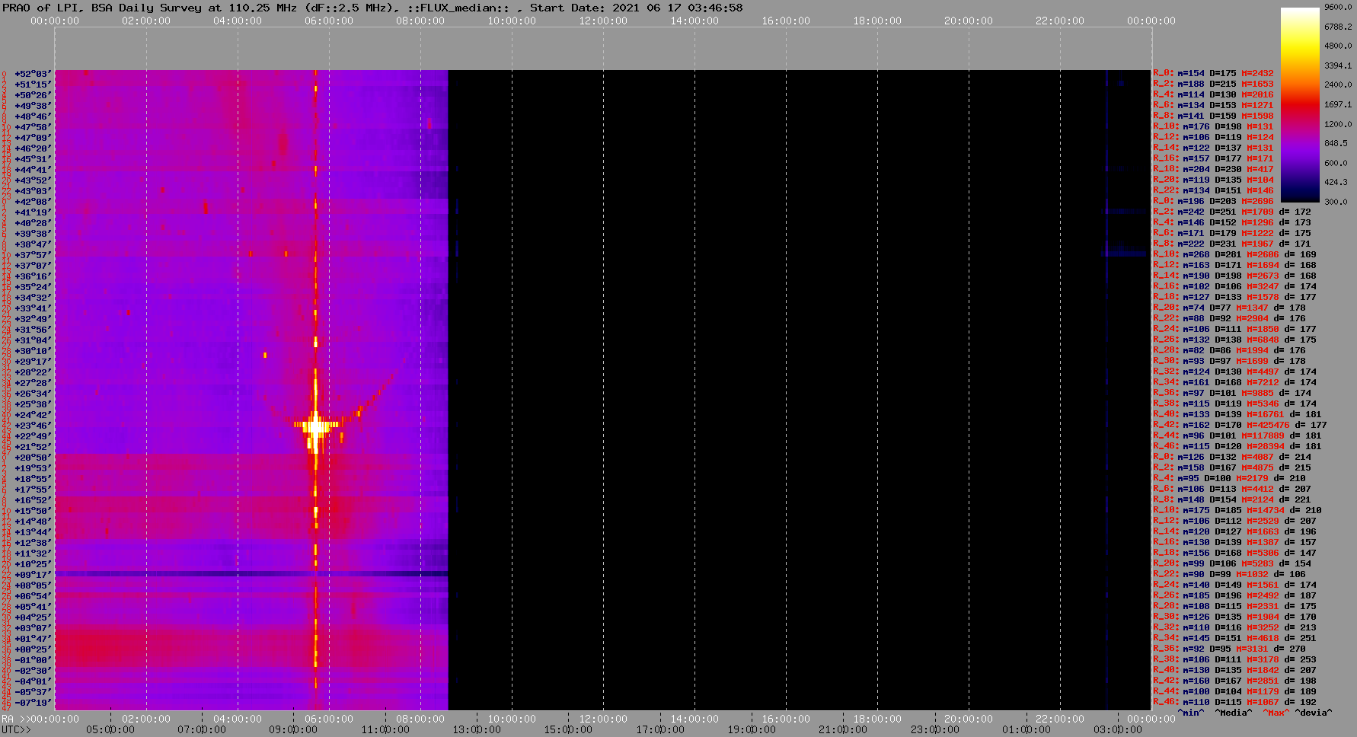Click the ^min^ legend caption
The image size is (1357, 737).
click(x=1191, y=713)
